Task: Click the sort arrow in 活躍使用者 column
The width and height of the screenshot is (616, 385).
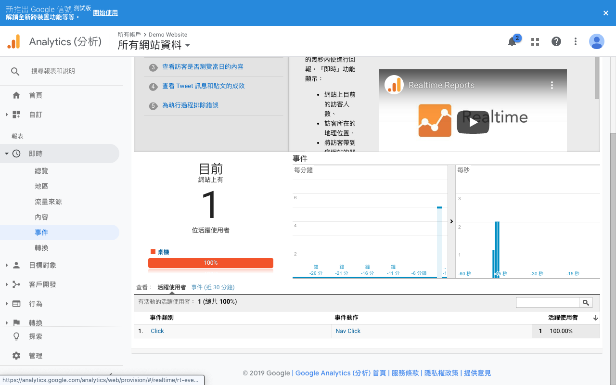Action: (x=596, y=318)
